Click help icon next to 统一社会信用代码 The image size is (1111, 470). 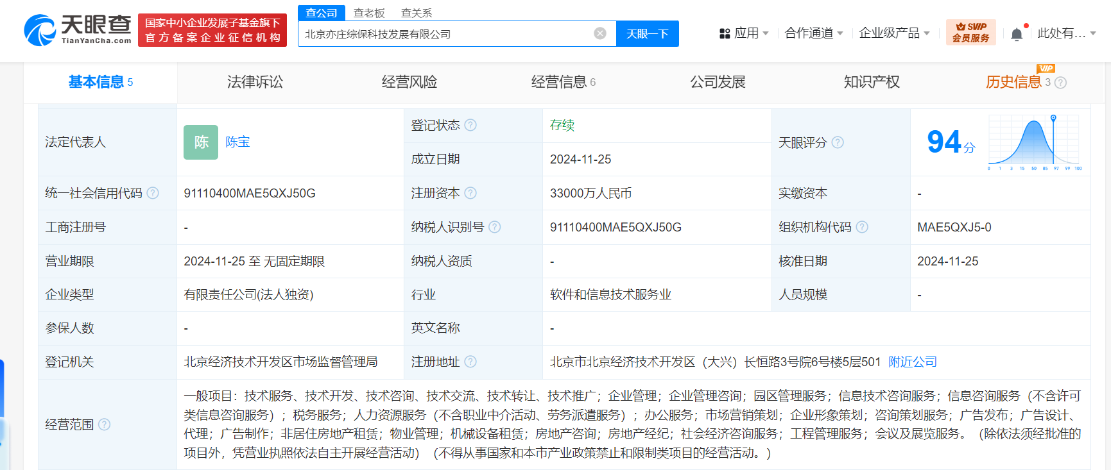153,193
